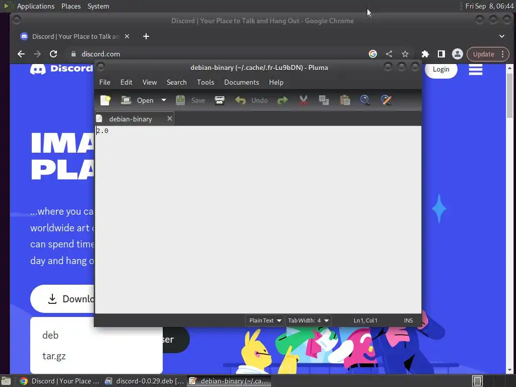
Task: Switch to discord-0.0.29.deb taskbar item
Action: click(144, 381)
